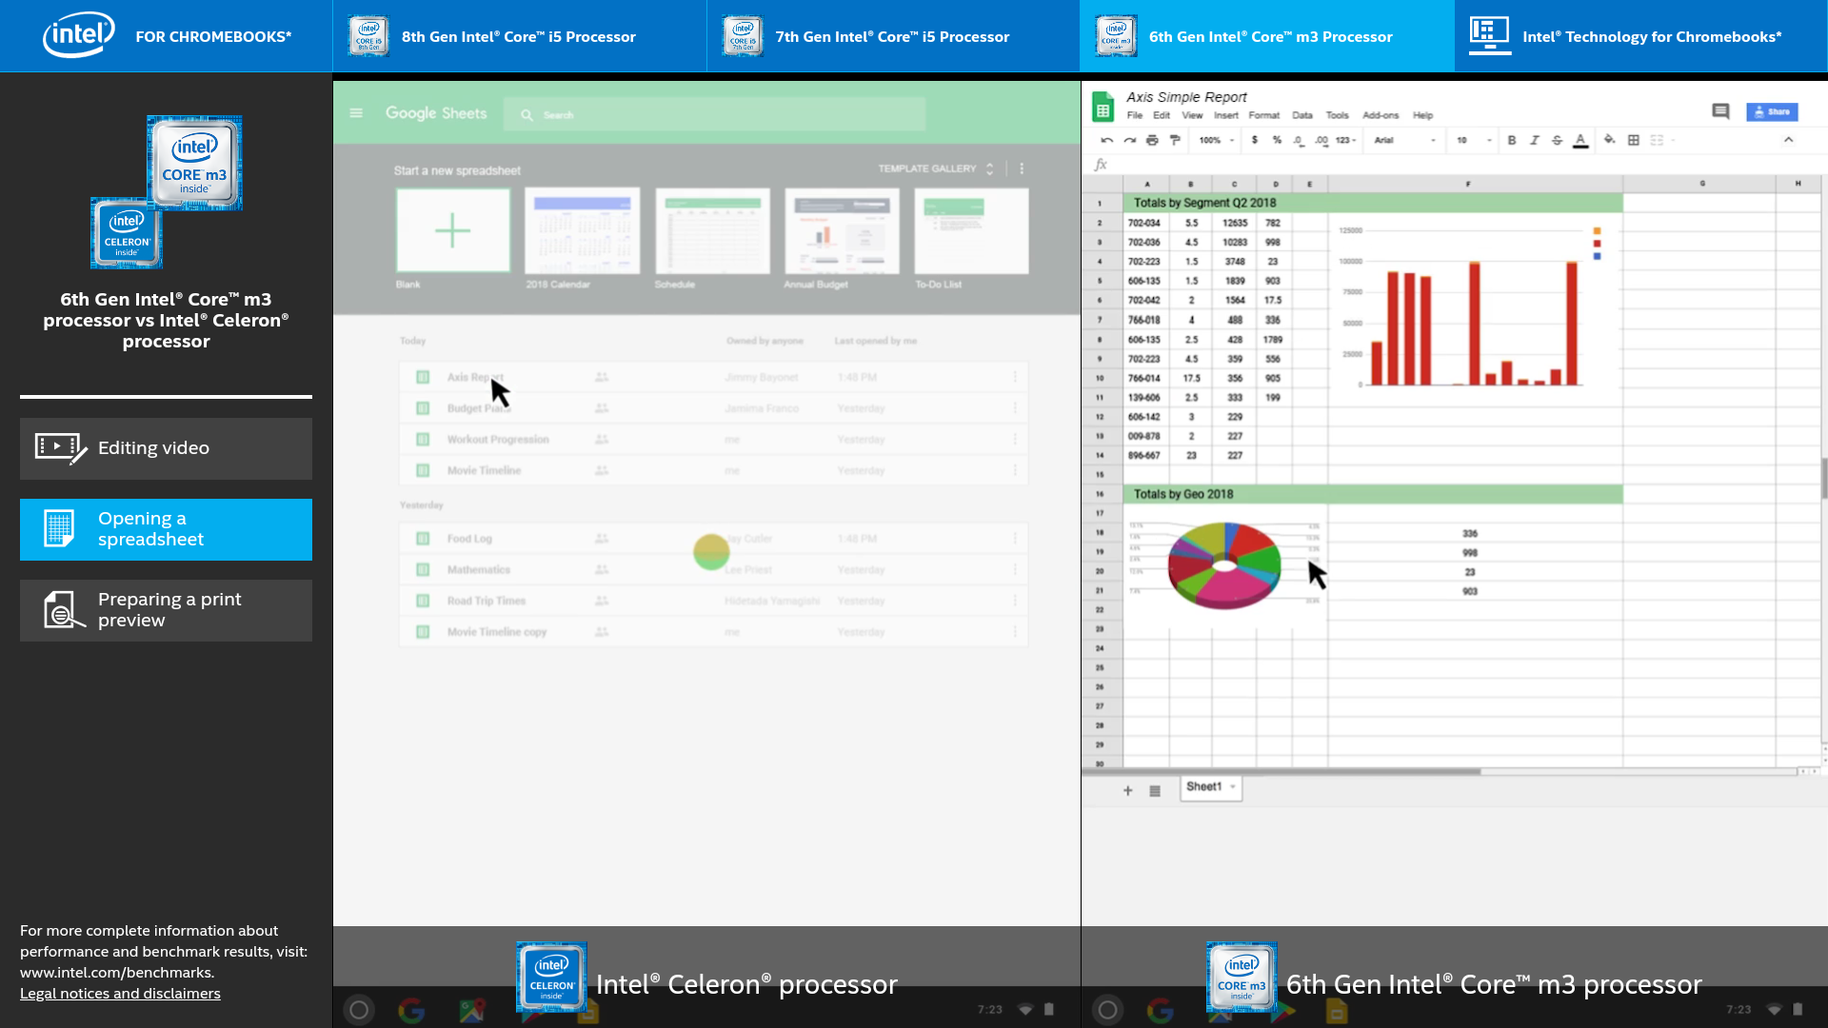
Task: Open the Movie Timeline copy file
Action: (713, 632)
